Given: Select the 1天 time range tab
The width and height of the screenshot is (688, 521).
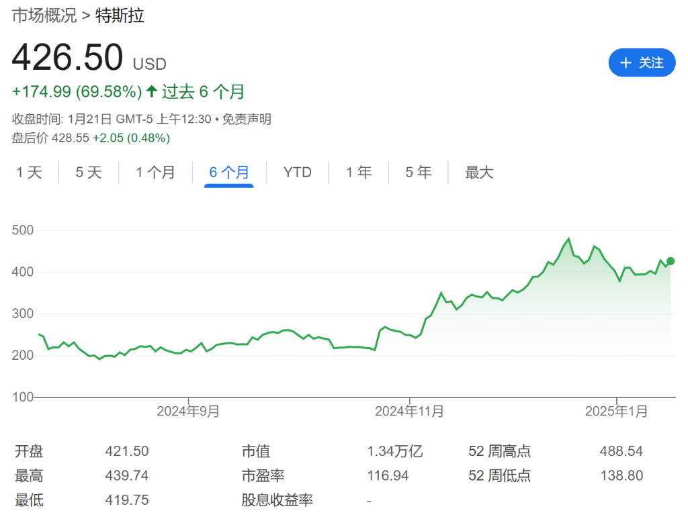Looking at the screenshot, I should 30,173.
